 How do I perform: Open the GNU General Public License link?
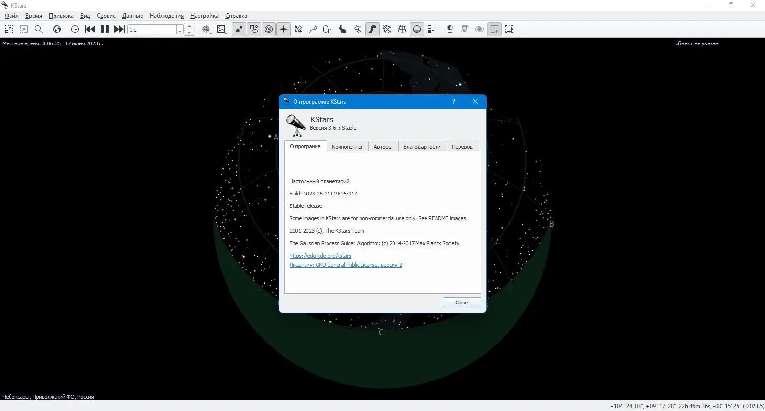[x=346, y=265]
